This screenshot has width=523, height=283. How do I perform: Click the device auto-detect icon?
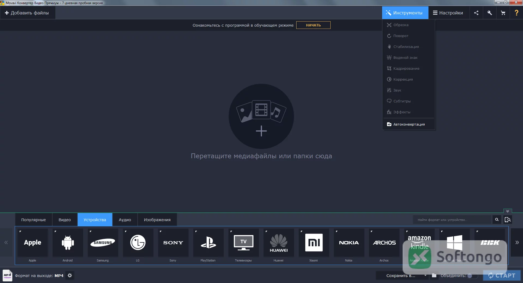507,220
